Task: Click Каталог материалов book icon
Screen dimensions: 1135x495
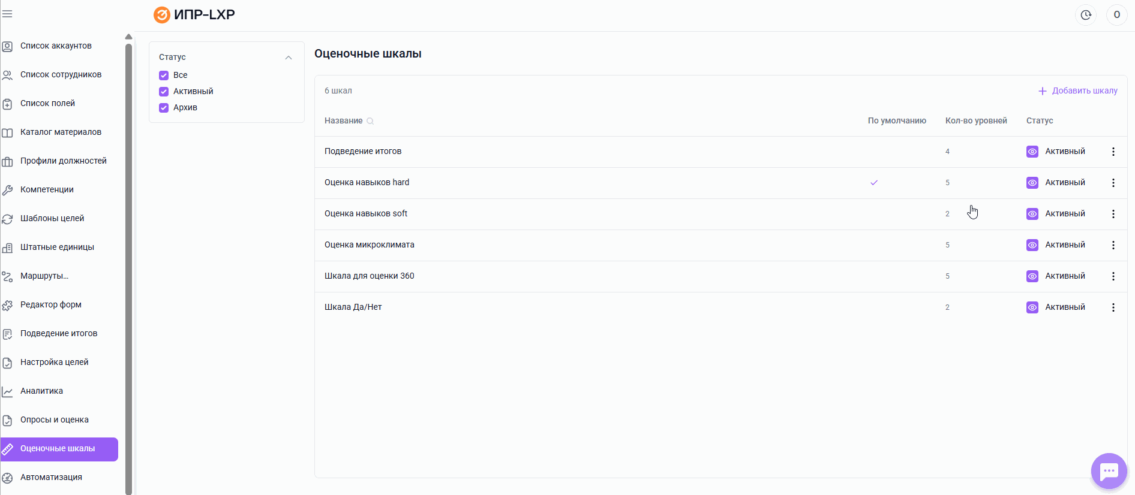Action: [x=7, y=132]
